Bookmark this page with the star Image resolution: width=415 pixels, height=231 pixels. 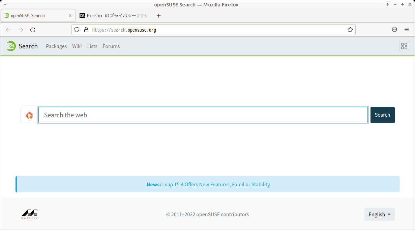350,30
